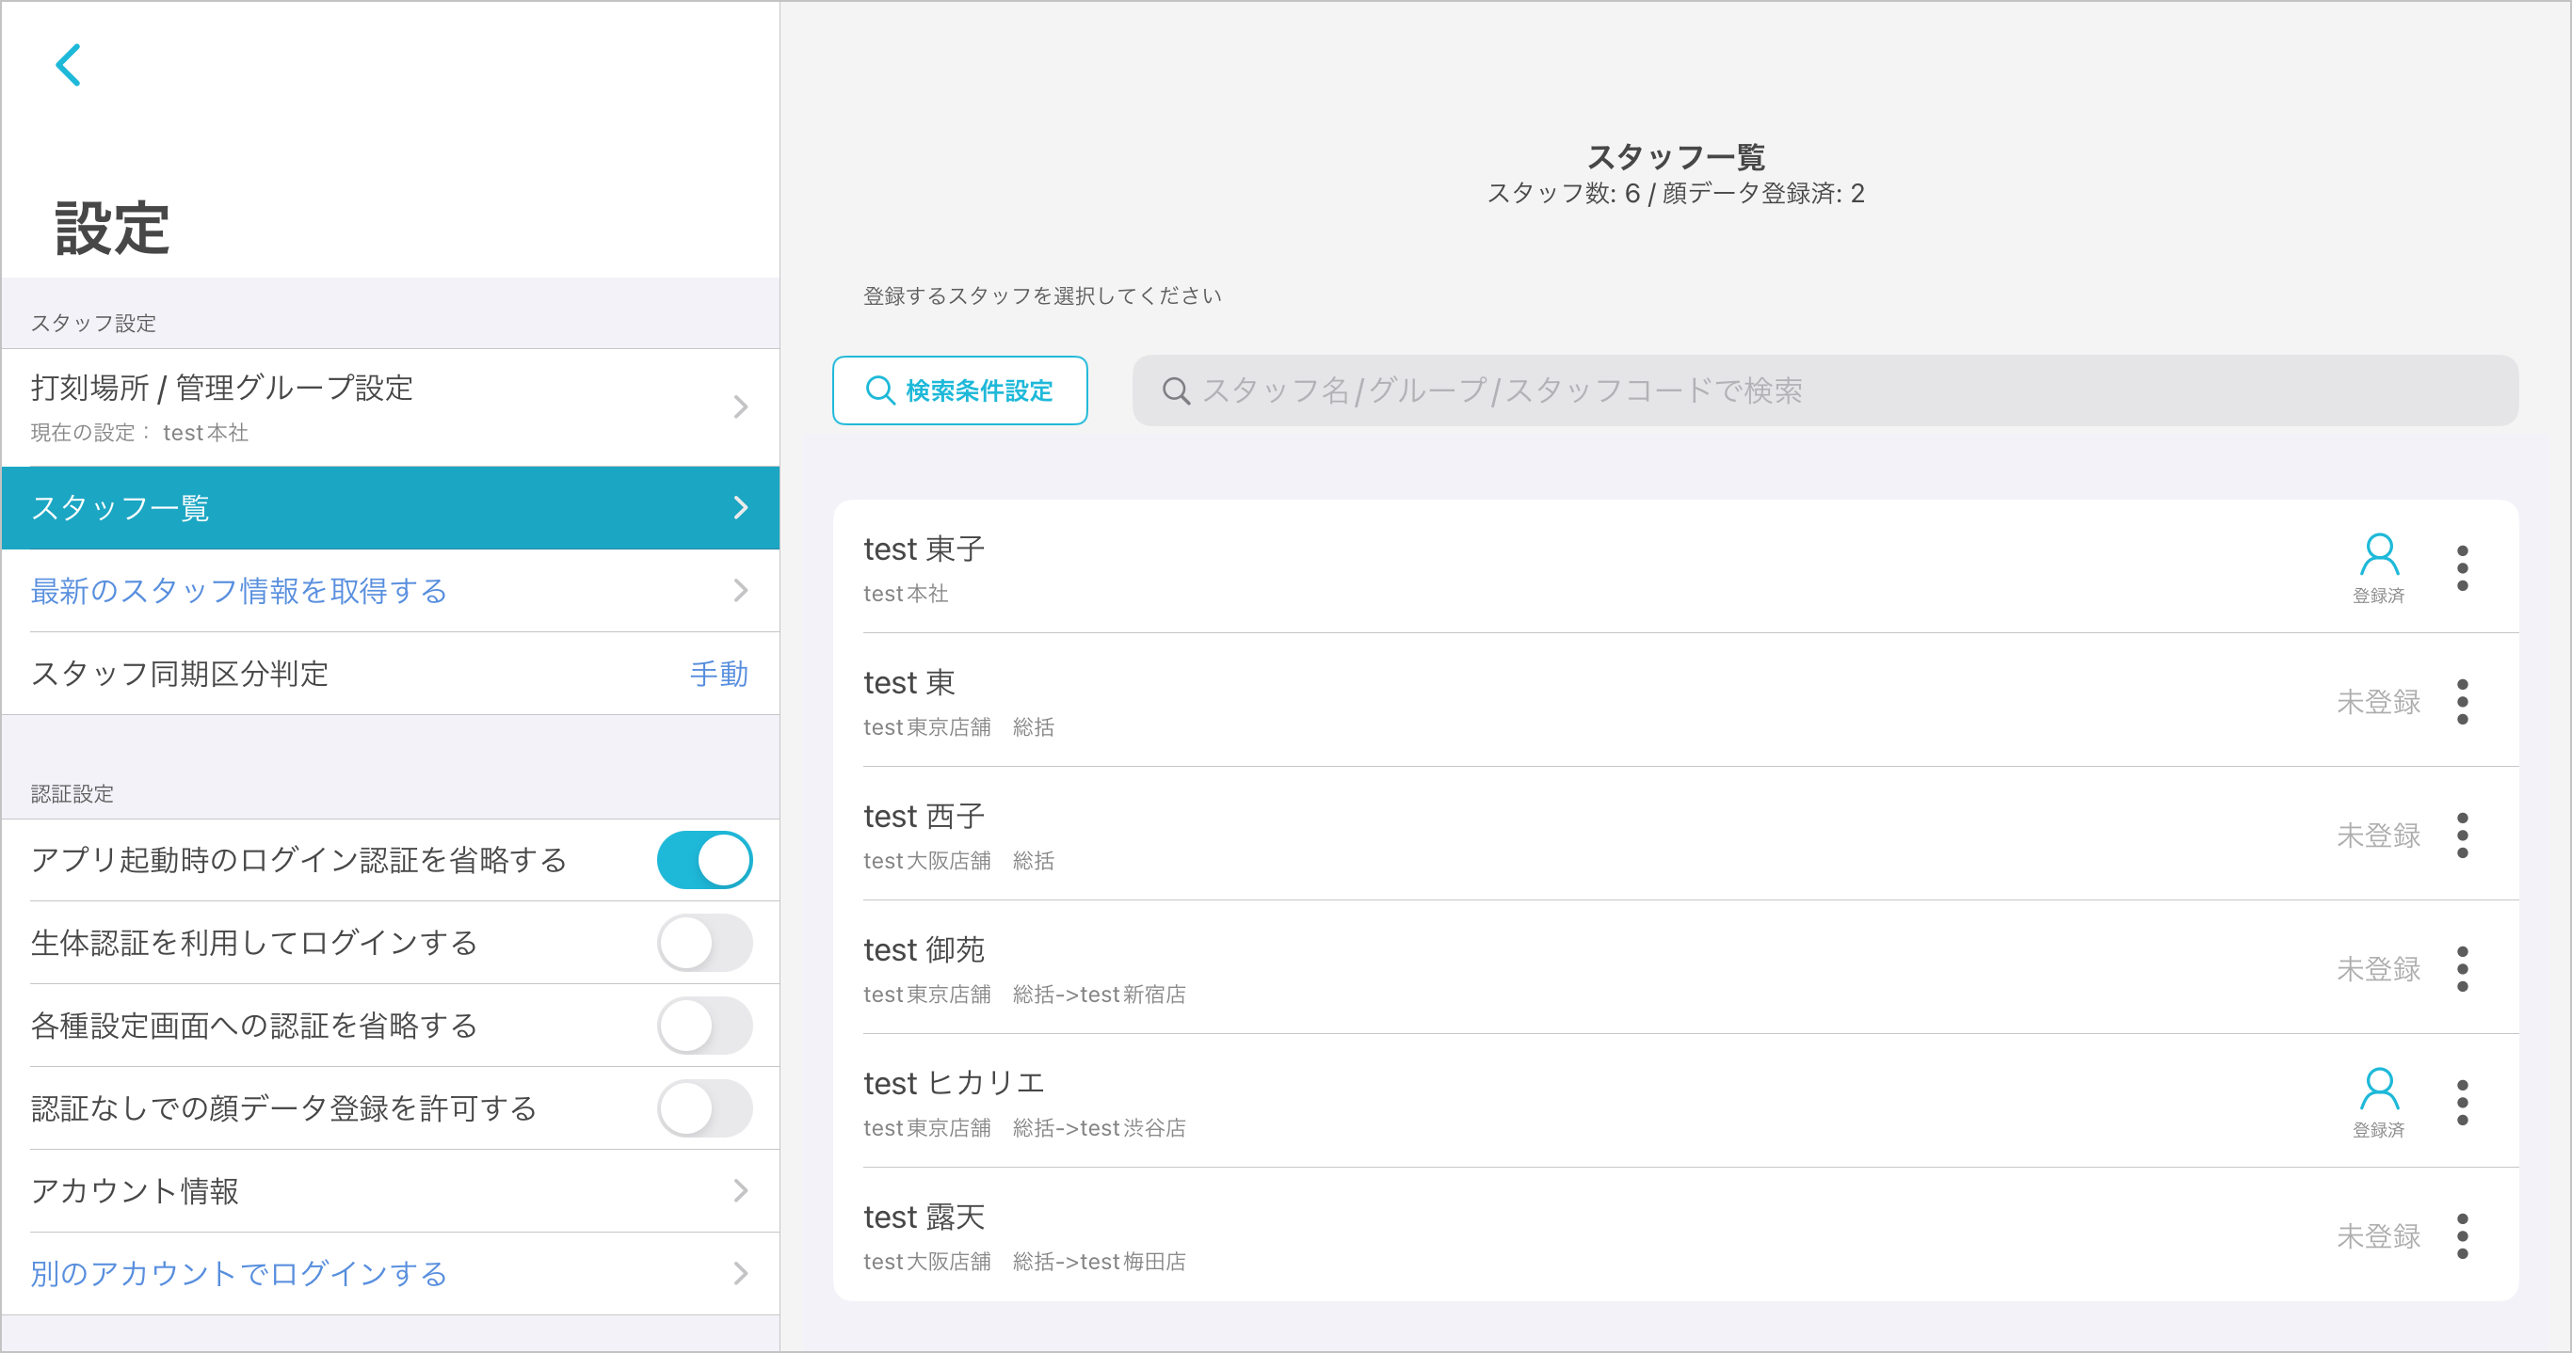Open more options for test 東

coord(2462,702)
